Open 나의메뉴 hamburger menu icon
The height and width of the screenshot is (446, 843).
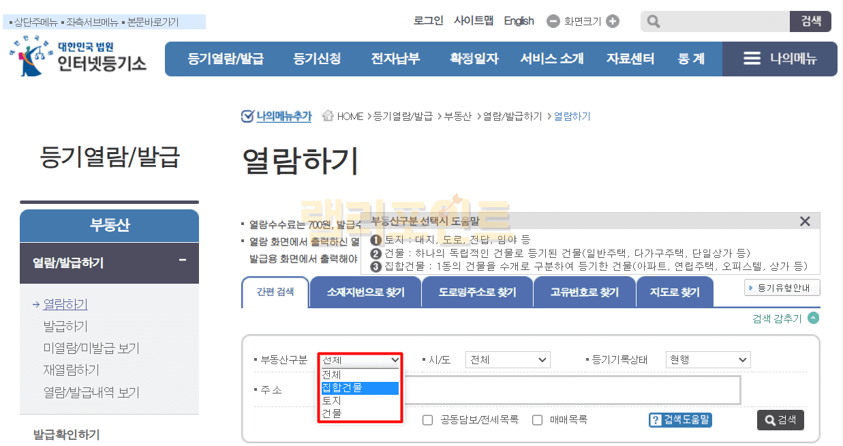tap(752, 59)
